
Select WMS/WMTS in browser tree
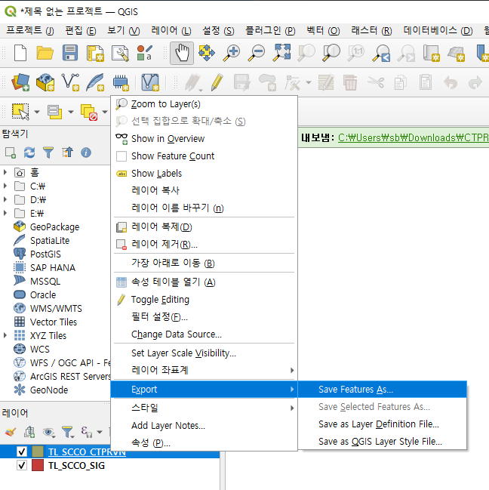tap(56, 309)
